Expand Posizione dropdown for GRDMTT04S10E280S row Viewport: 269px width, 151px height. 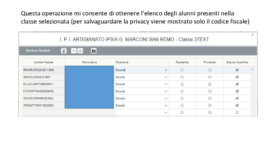[x=166, y=105]
